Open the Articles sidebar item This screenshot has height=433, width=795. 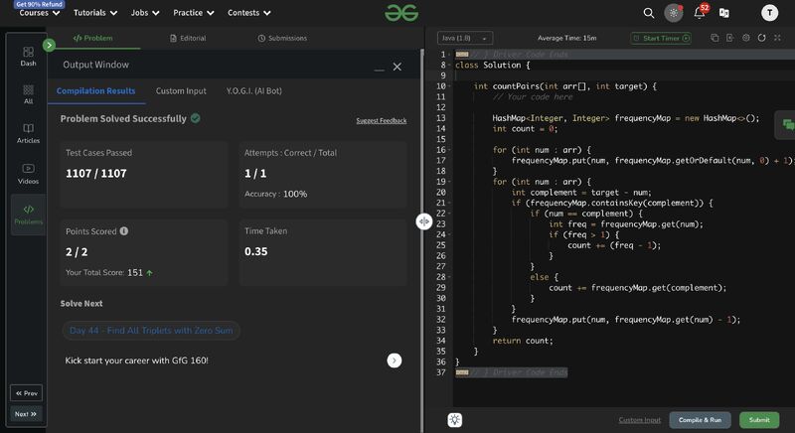coord(29,134)
